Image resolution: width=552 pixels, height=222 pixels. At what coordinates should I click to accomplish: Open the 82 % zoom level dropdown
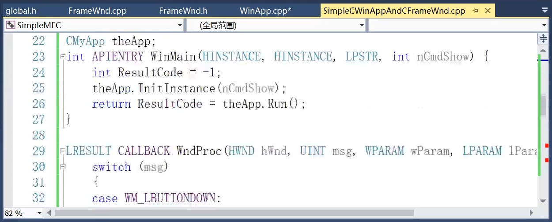pyautogui.click(x=39, y=213)
